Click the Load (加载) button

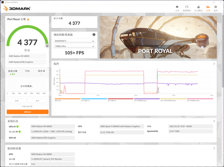point(16,100)
